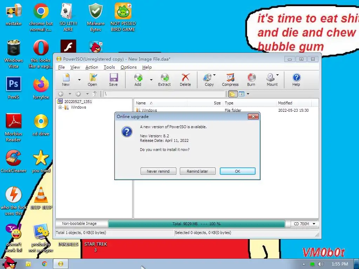Click the cd drive desktop icon
Image resolution: width=359 pixels, height=269 pixels.
41,125
